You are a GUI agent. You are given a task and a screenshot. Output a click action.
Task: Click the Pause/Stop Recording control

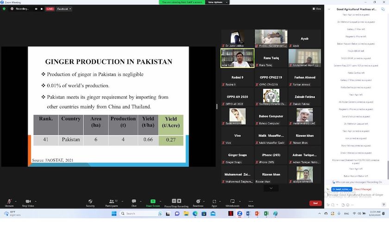pyautogui.click(x=176, y=201)
